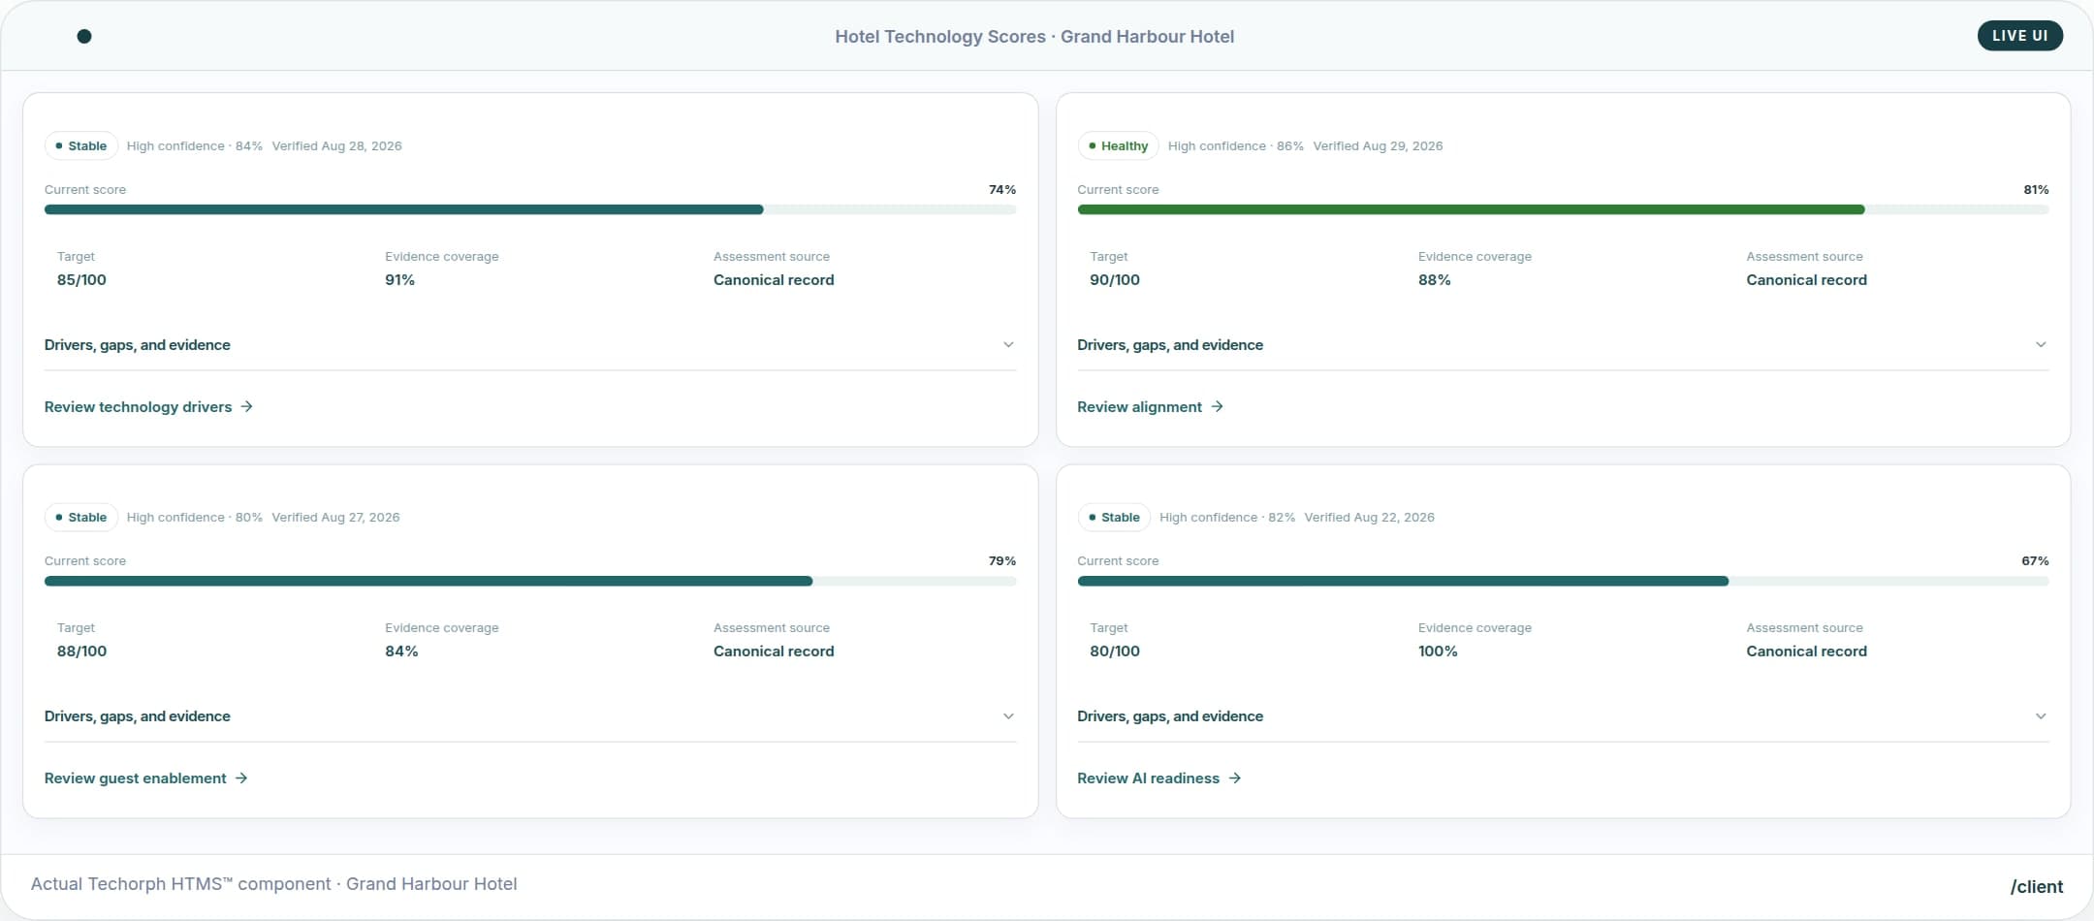This screenshot has height=921, width=2094.
Task: Expand Drivers, gaps, and evidence in 79% card
Action: click(530, 716)
